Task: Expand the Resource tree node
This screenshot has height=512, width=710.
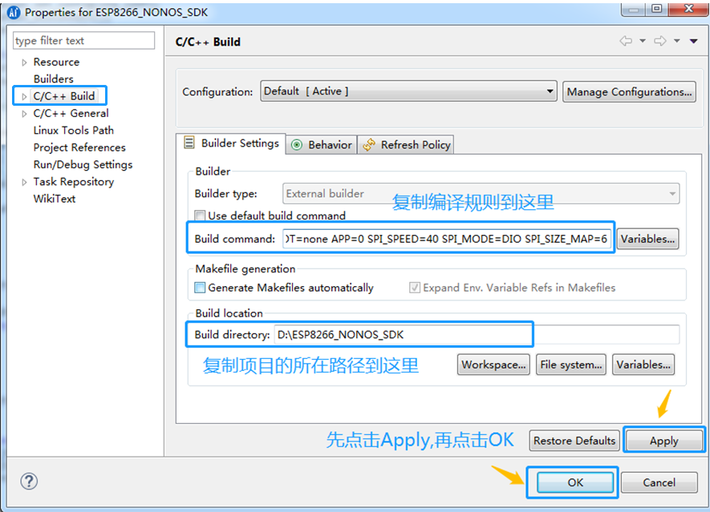Action: pyautogui.click(x=24, y=62)
